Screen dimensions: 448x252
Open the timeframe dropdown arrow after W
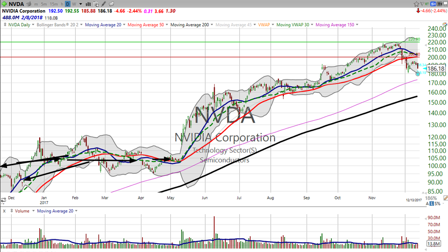(81, 4)
